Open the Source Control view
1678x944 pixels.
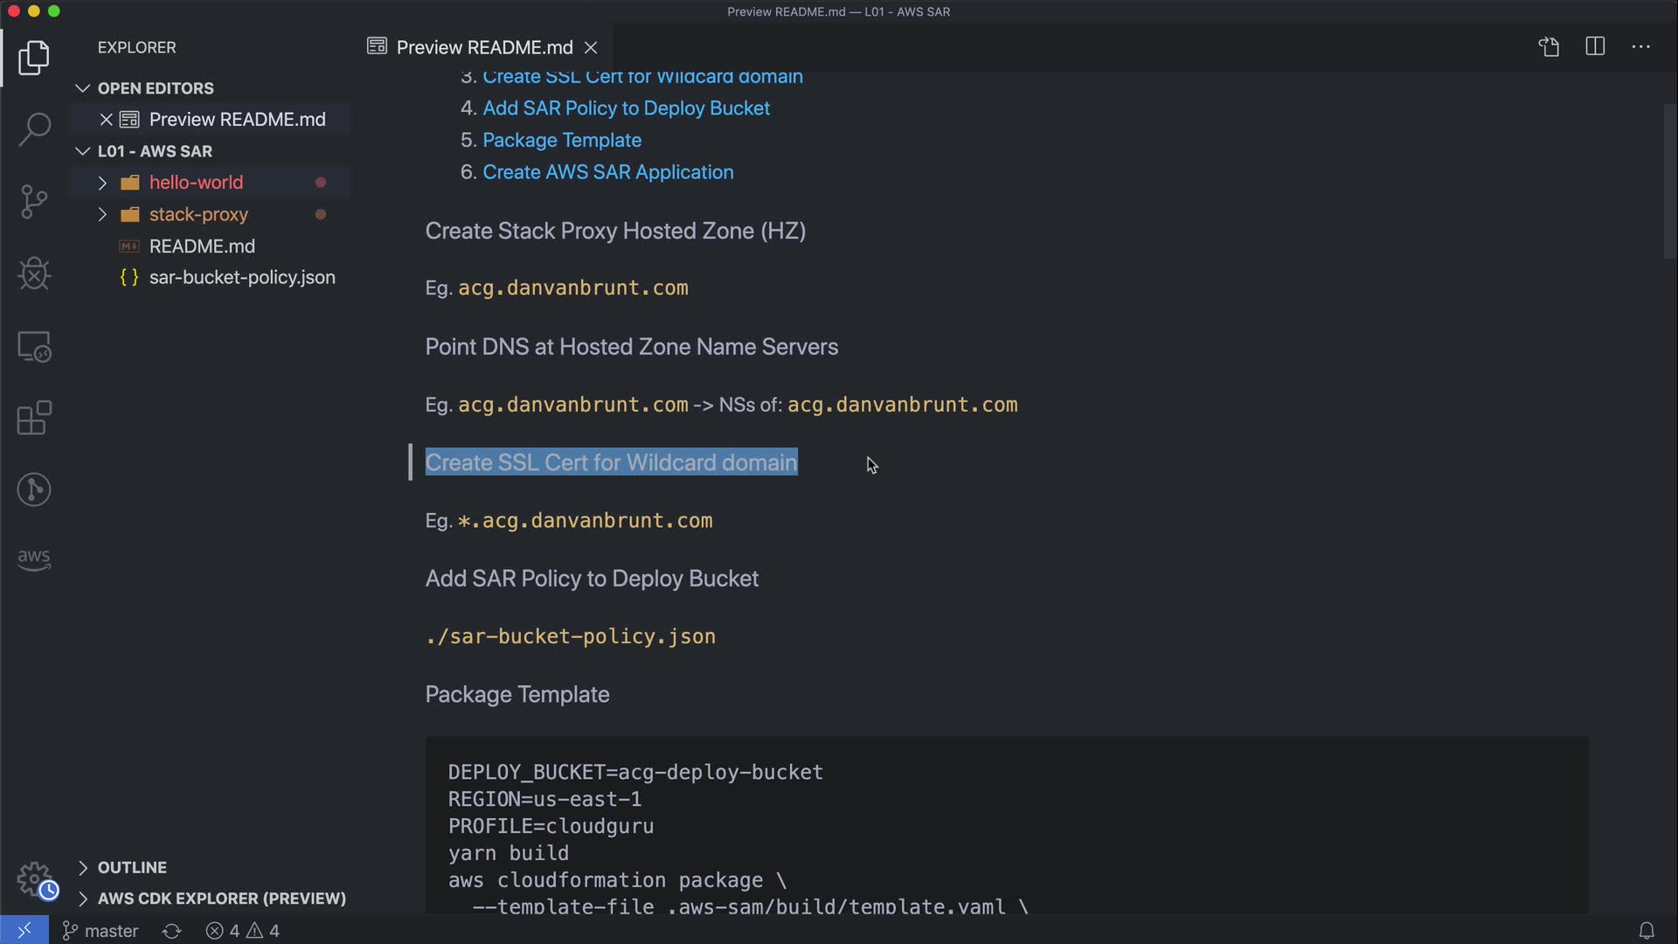[34, 202]
